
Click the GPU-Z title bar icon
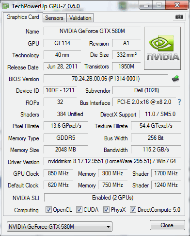pos(6,6)
